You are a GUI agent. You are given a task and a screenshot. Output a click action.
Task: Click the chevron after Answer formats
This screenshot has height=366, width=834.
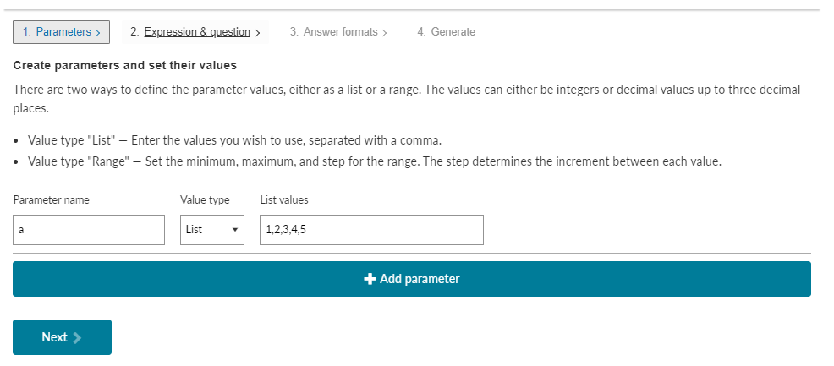pos(385,32)
